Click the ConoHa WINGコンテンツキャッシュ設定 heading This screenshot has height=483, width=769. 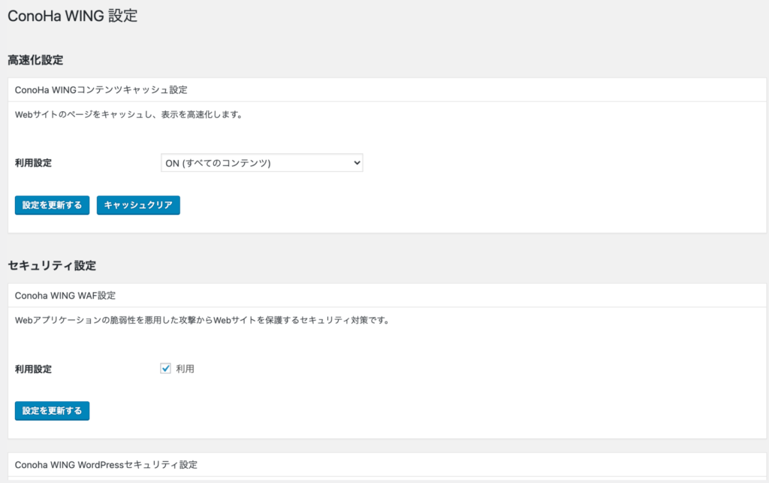tap(101, 89)
